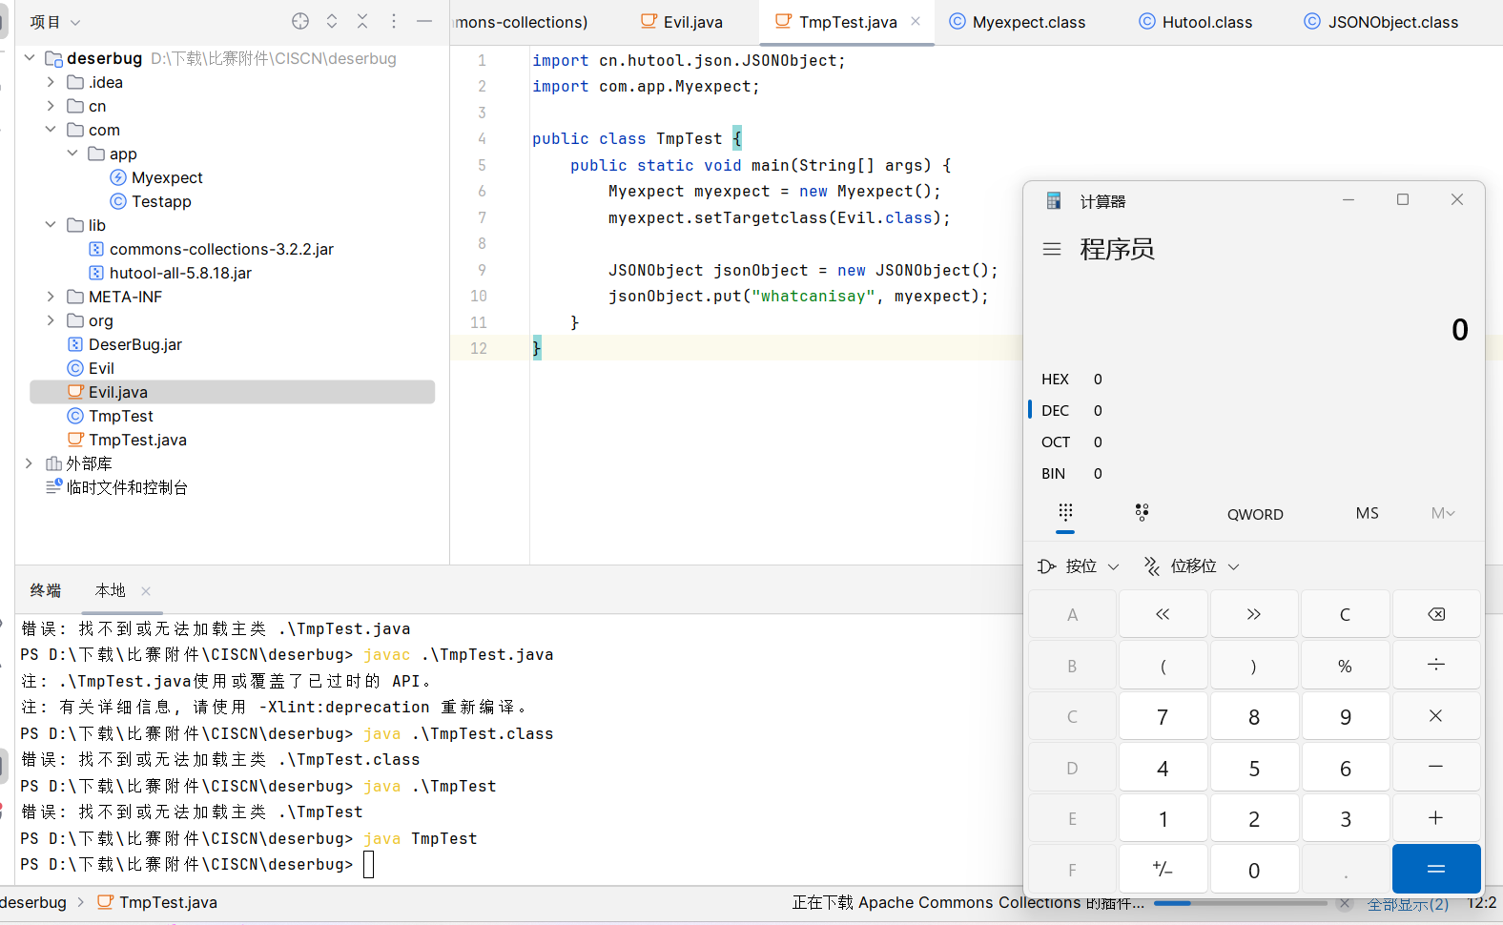Click right shift button in calculator

1254,614
